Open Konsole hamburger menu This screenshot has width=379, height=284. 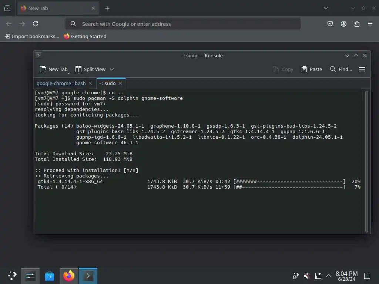(x=362, y=69)
